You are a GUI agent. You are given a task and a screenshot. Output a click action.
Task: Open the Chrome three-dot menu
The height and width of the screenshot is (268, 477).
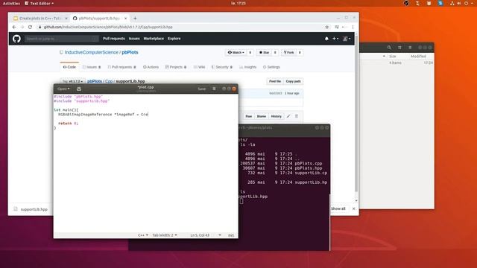[x=353, y=27]
